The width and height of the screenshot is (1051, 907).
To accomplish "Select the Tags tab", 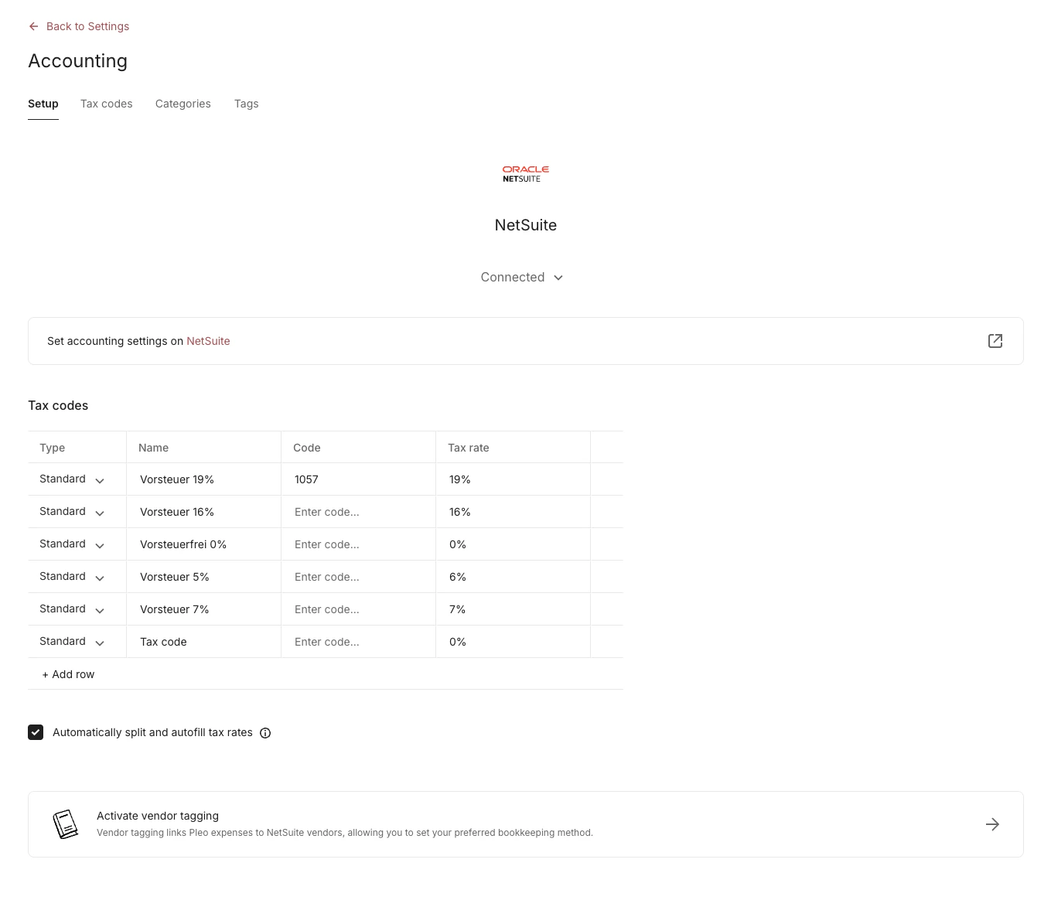I will click(246, 104).
